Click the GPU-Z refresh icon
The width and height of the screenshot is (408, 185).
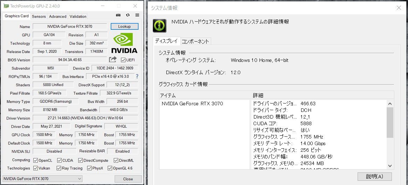coord(128,15)
